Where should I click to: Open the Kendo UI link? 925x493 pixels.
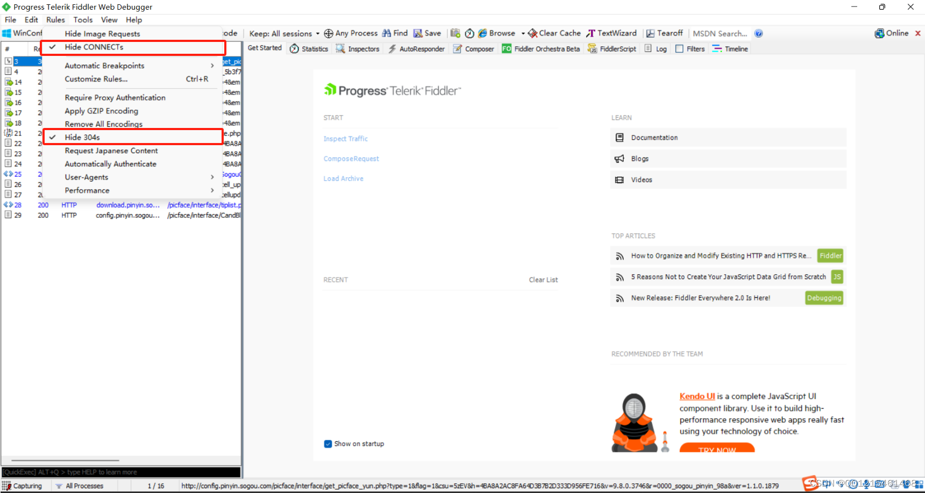tap(697, 396)
